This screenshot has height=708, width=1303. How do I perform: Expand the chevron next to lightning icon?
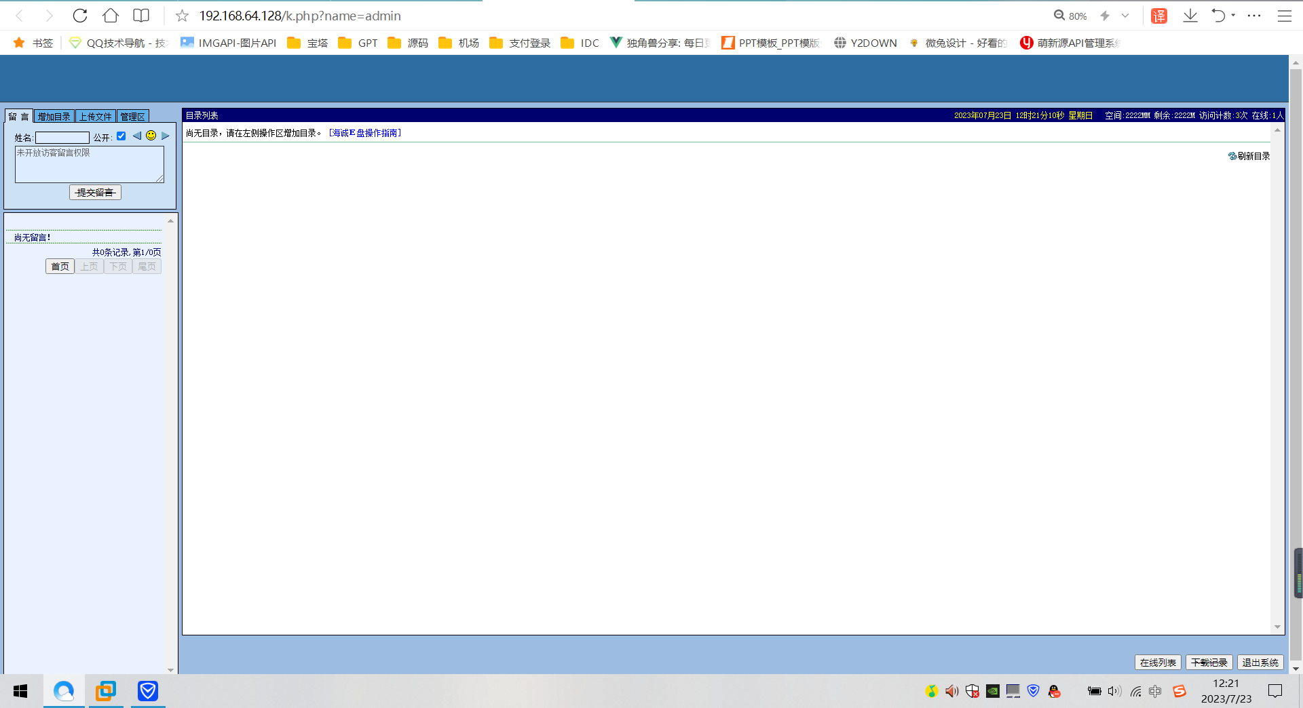[x=1125, y=16]
